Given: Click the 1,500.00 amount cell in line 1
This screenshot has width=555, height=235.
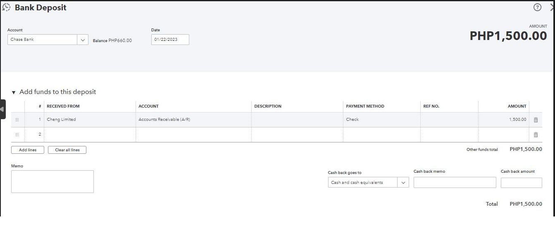Looking at the screenshot, I should (x=503, y=120).
